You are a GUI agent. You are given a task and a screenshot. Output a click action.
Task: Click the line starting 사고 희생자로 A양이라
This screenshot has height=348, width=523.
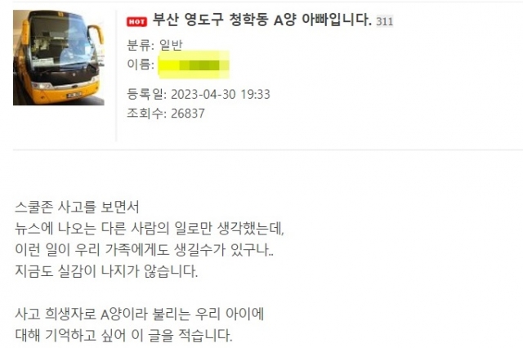tap(140, 314)
